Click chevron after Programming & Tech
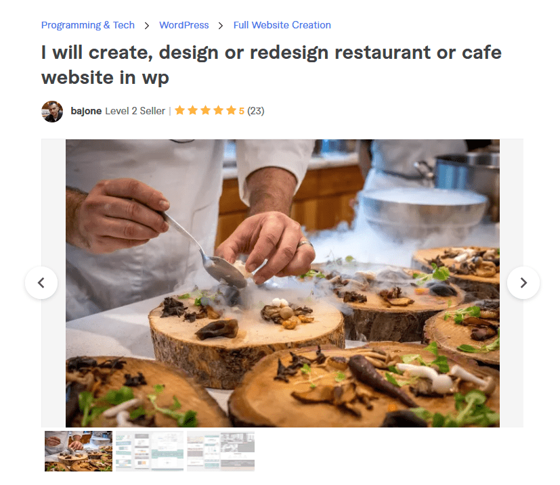560x485 pixels. coord(147,26)
